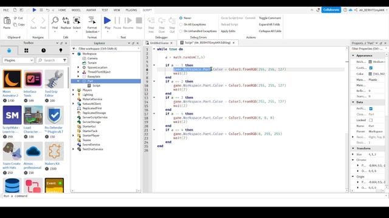
Task: Click the Color property swatch in Properties
Action: click(x=370, y=74)
